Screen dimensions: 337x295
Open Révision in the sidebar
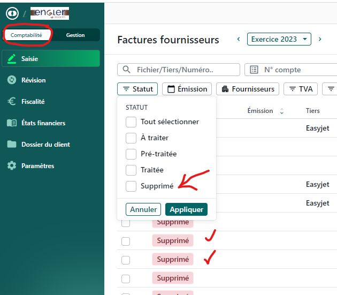point(33,80)
